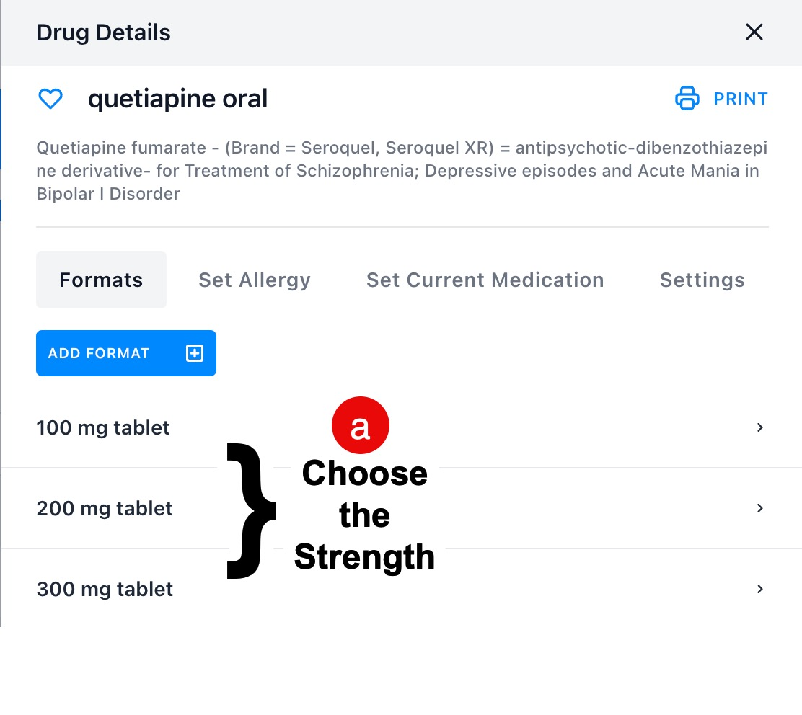Pick the 300 mg tablet option
Image resolution: width=802 pixels, height=715 pixels.
pos(105,589)
